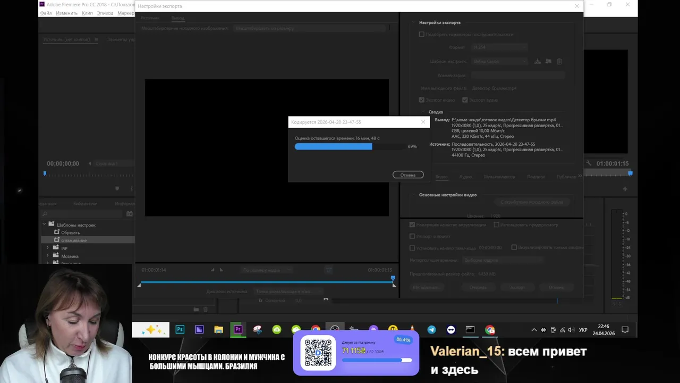
Task: Show hidden system tray icons
Action: [534, 330]
